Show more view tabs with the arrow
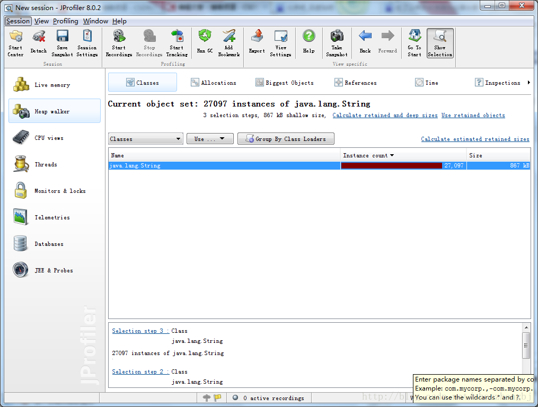 (529, 82)
